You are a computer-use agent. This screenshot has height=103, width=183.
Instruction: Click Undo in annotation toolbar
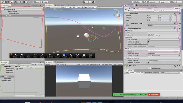[71, 56]
